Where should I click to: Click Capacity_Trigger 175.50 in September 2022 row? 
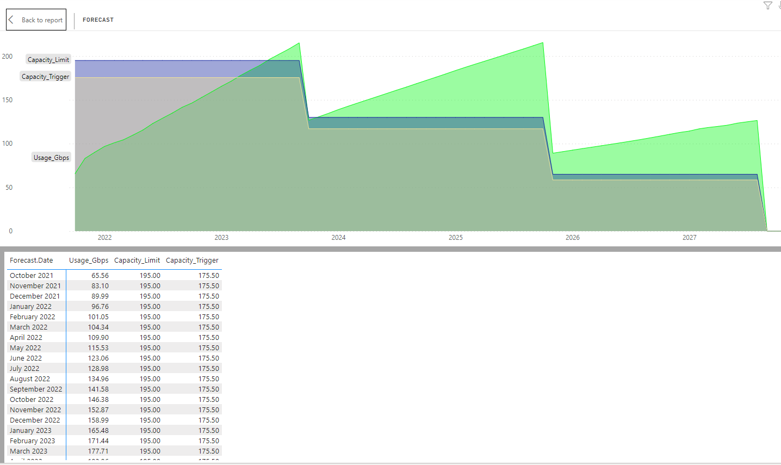point(209,389)
